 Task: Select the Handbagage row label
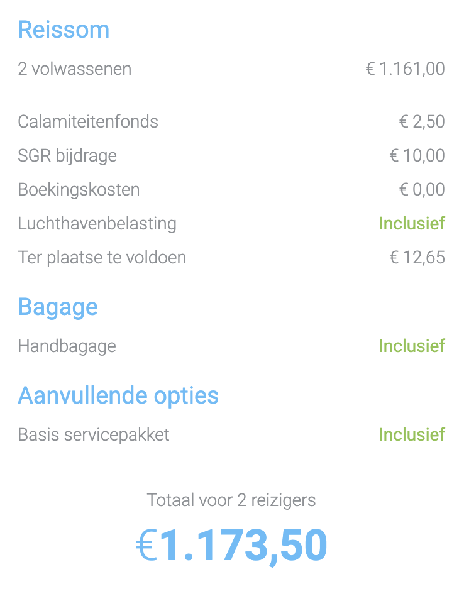(67, 346)
